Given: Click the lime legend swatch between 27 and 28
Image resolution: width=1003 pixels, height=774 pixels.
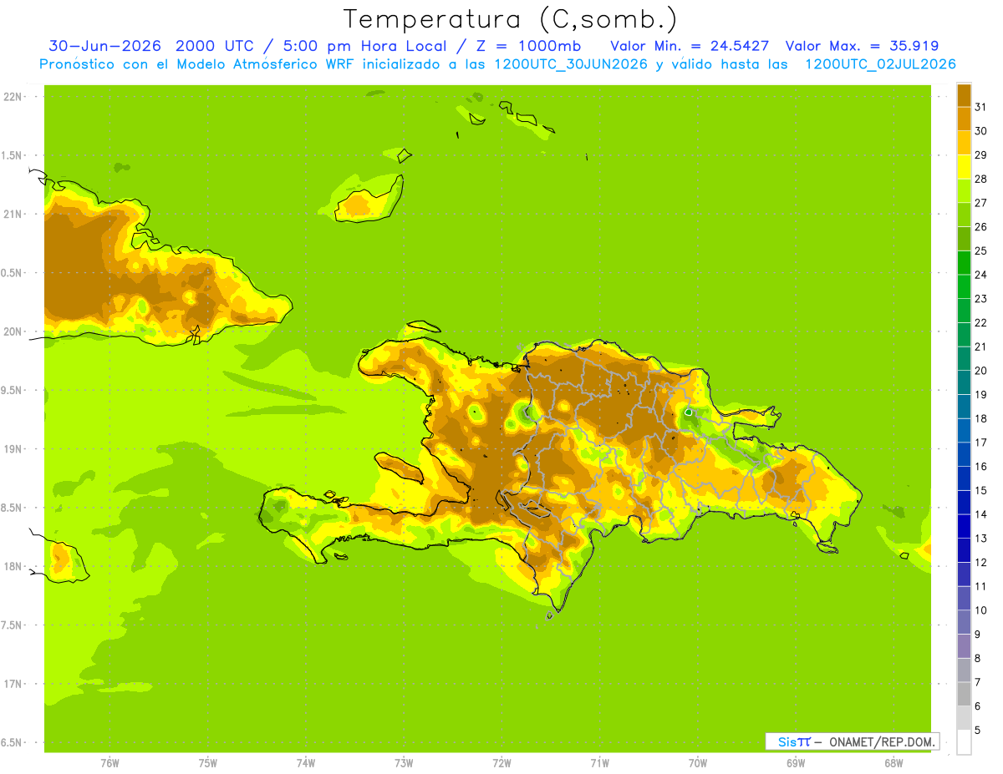Looking at the screenshot, I should [x=964, y=190].
